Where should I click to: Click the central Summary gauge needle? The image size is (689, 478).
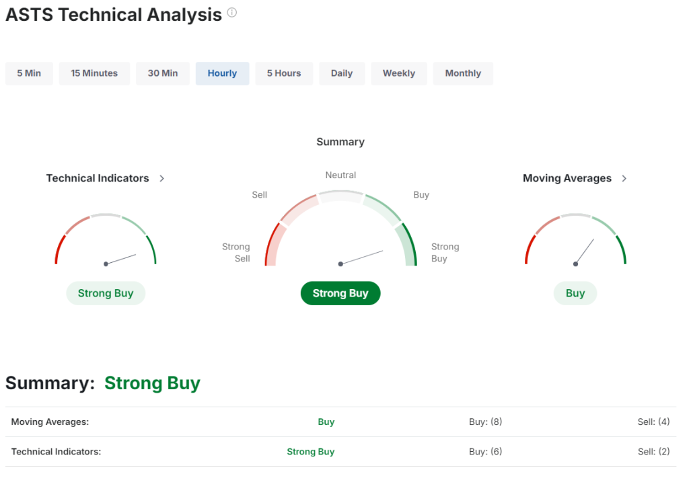pos(362,257)
